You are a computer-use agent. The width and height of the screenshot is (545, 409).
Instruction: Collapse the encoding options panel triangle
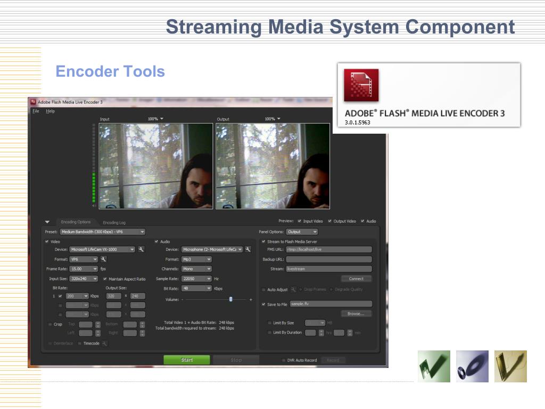(47, 222)
